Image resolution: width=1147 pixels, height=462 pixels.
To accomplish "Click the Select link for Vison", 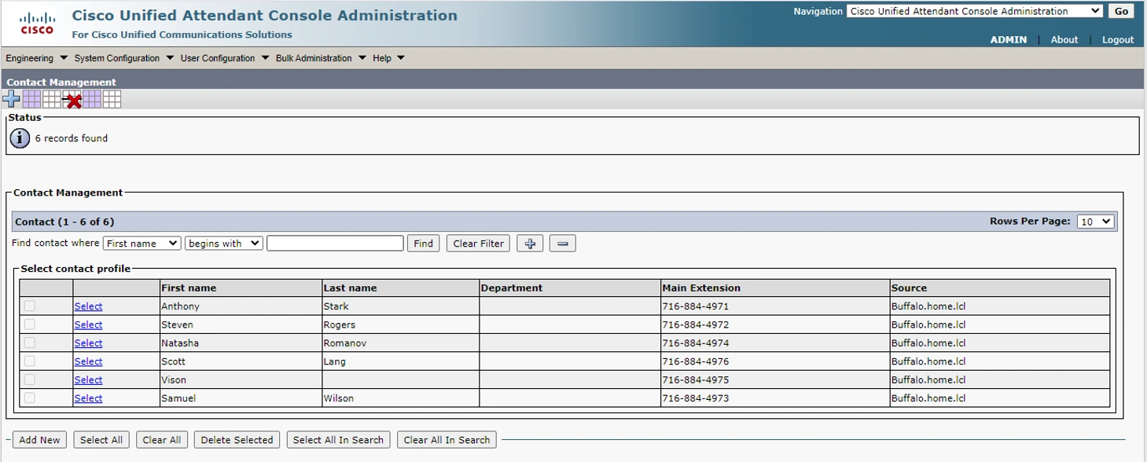I will click(88, 379).
